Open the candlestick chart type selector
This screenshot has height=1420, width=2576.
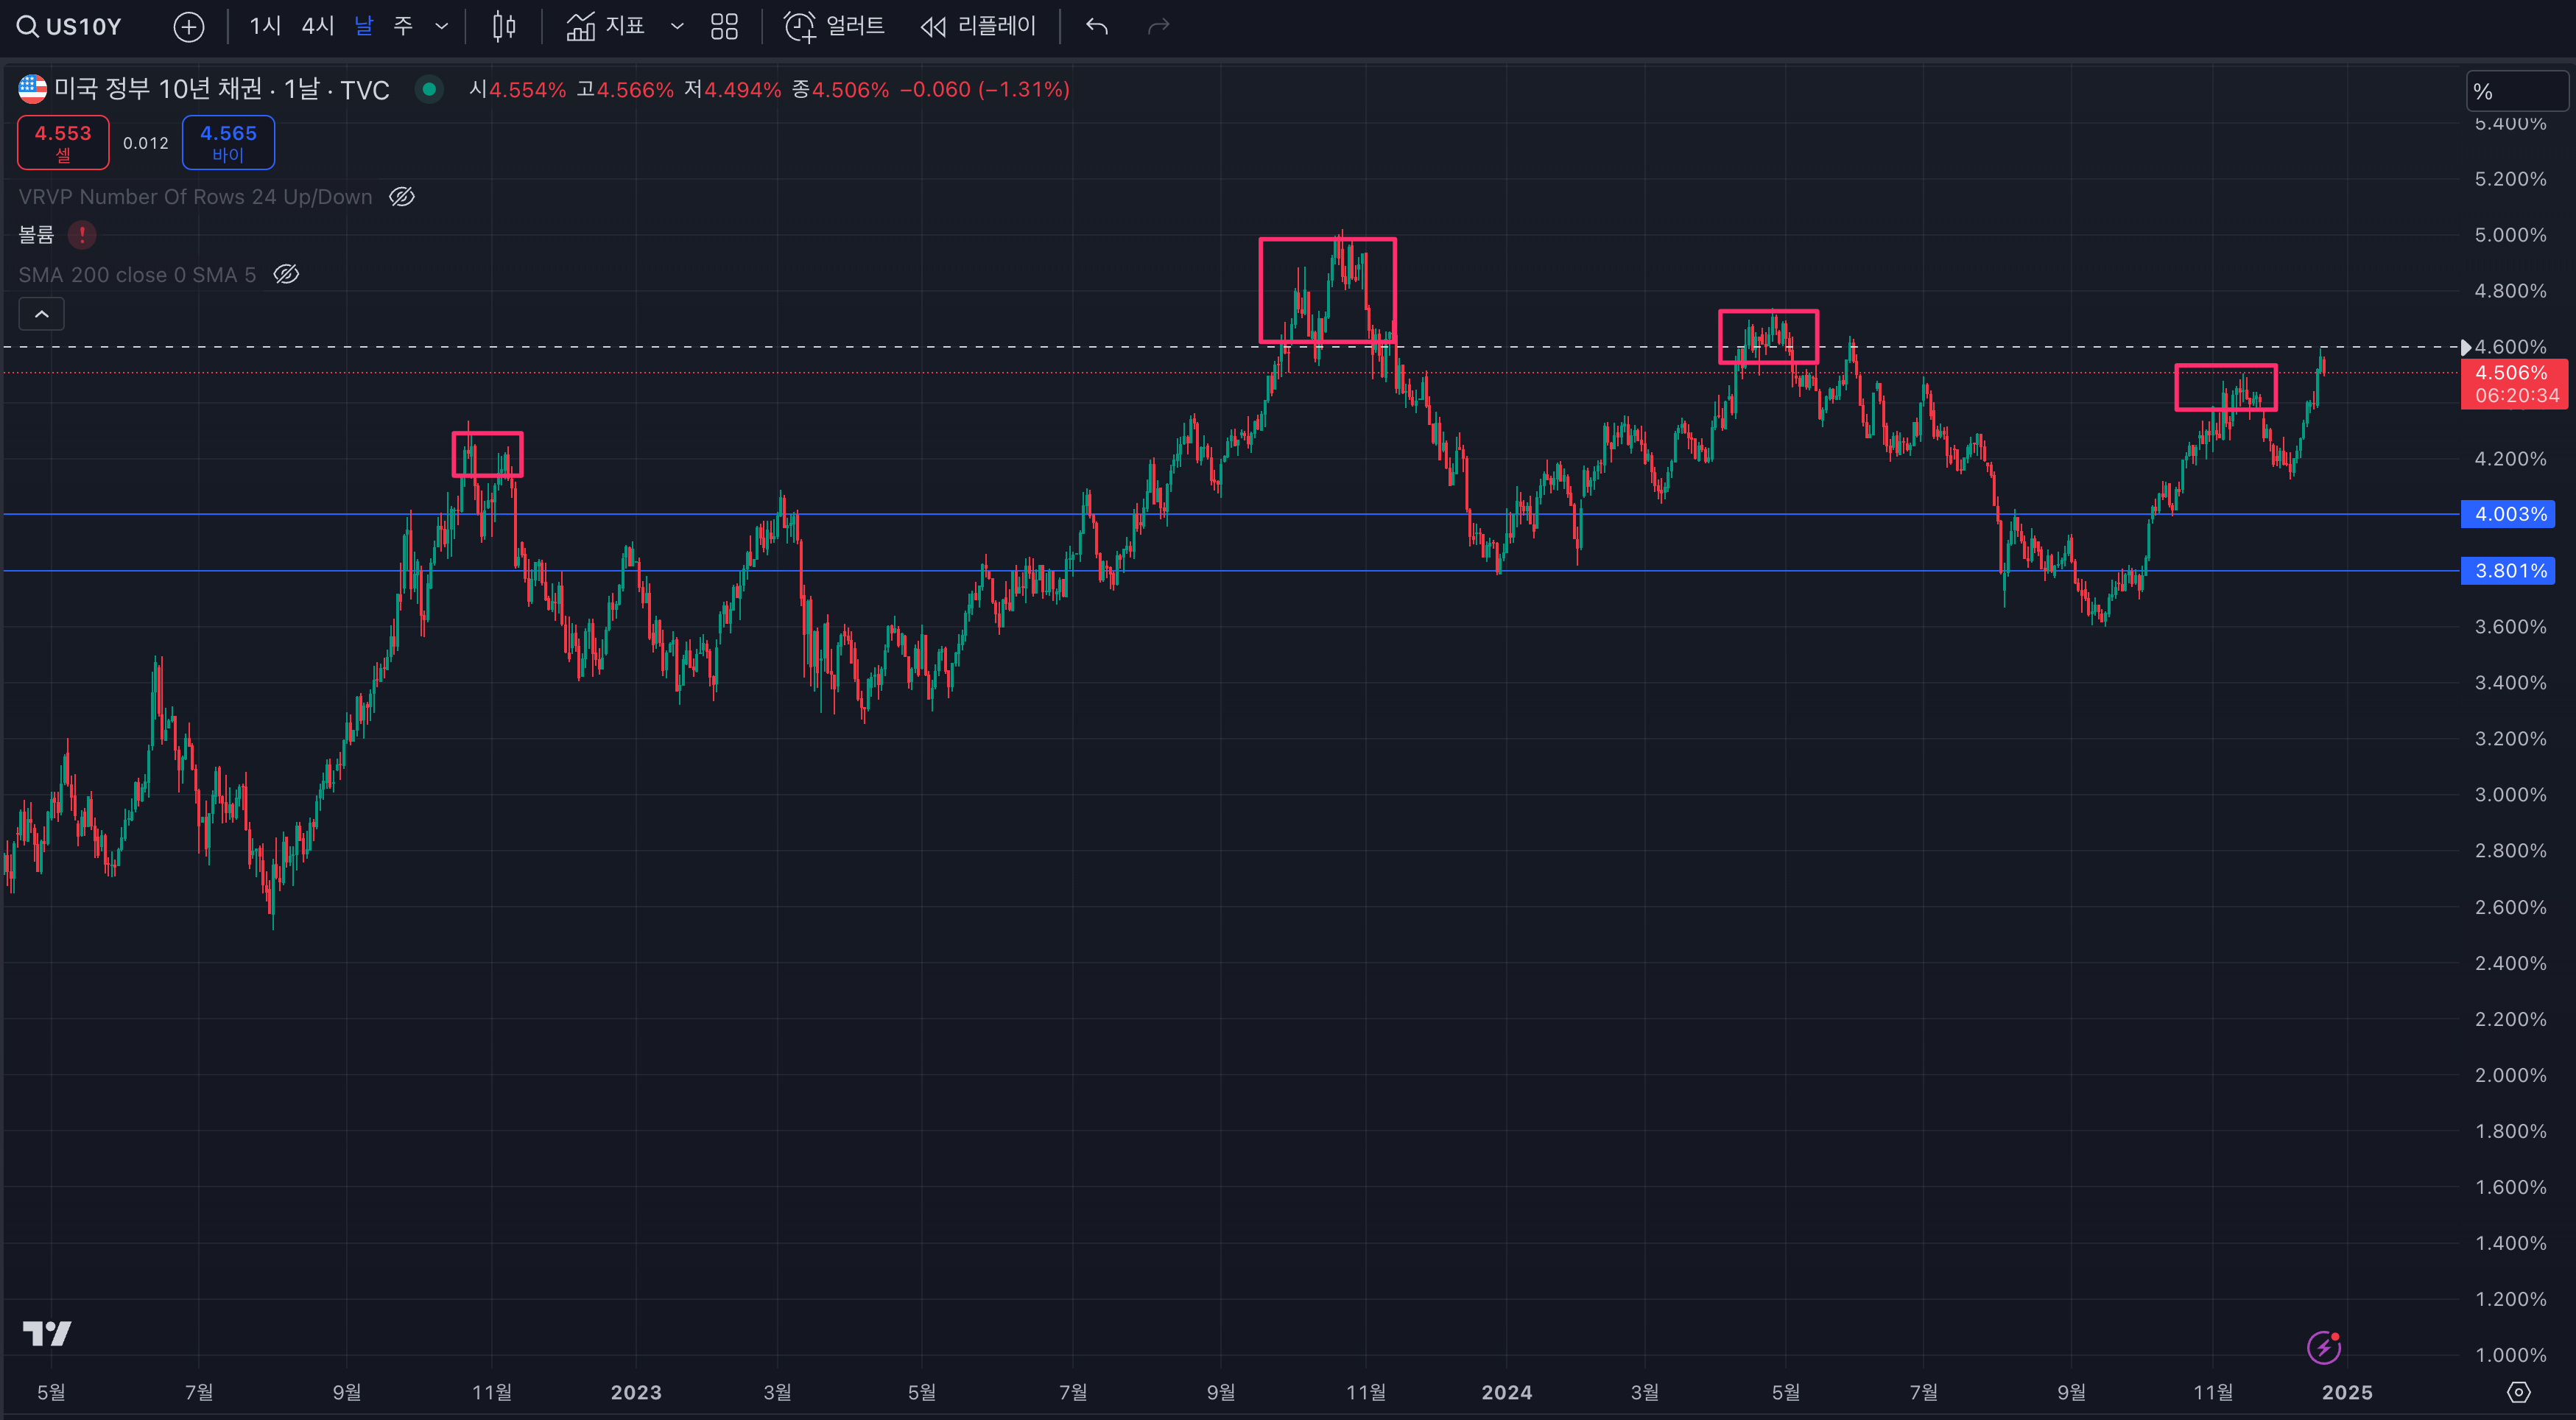504,27
